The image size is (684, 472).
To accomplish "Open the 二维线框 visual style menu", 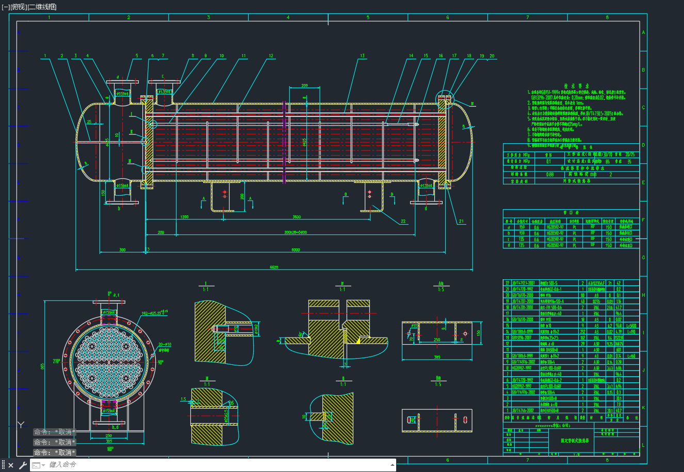I will (42, 7).
